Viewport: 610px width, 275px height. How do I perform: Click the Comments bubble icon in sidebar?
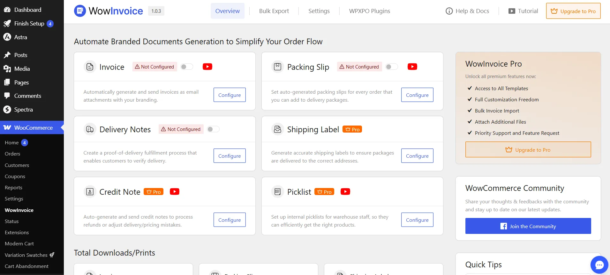click(7, 96)
